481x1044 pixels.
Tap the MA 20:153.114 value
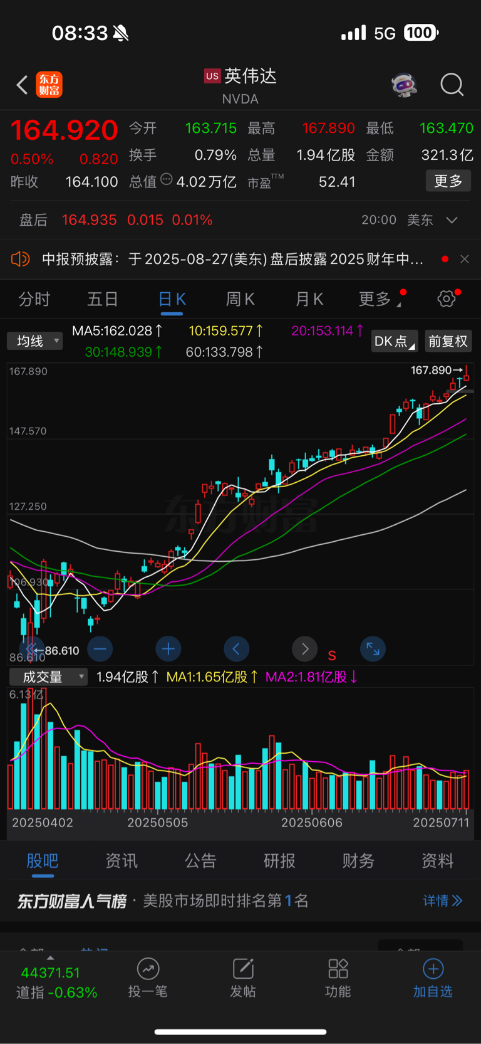[x=328, y=330]
